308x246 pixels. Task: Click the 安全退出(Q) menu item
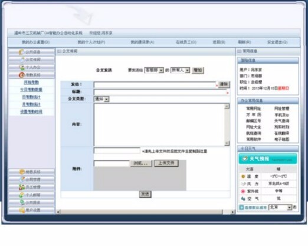pos(277,42)
